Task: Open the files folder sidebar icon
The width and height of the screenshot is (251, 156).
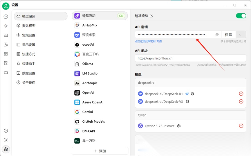Action: [6, 72]
